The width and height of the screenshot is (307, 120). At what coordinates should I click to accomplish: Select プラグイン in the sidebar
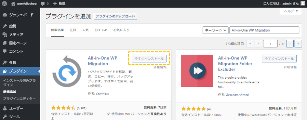point(20,71)
